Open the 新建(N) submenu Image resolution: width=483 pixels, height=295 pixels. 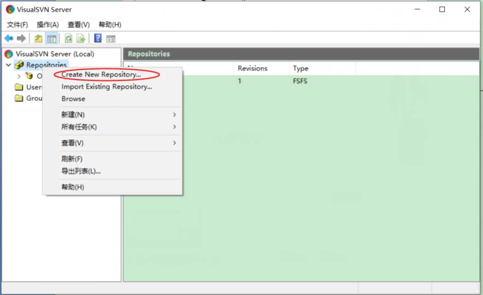tap(112, 115)
